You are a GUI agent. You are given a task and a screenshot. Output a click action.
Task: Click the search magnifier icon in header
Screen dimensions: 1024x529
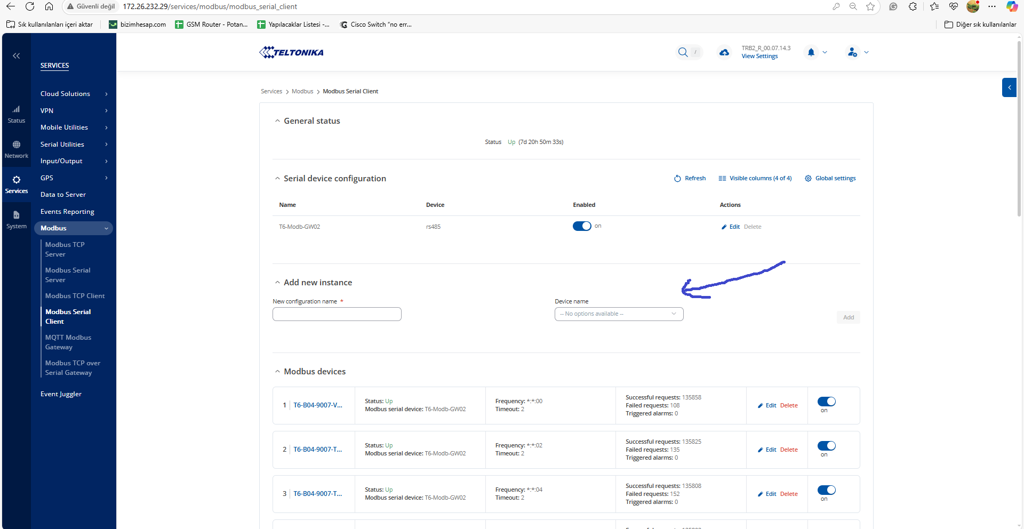coord(683,52)
